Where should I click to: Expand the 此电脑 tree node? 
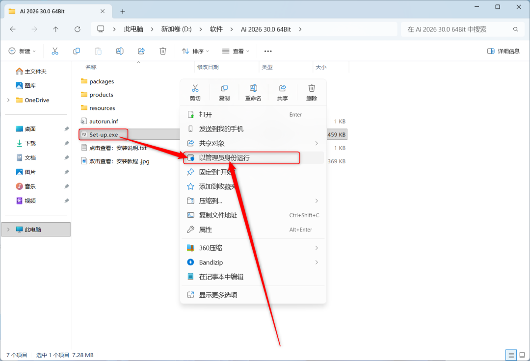pyautogui.click(x=8, y=230)
